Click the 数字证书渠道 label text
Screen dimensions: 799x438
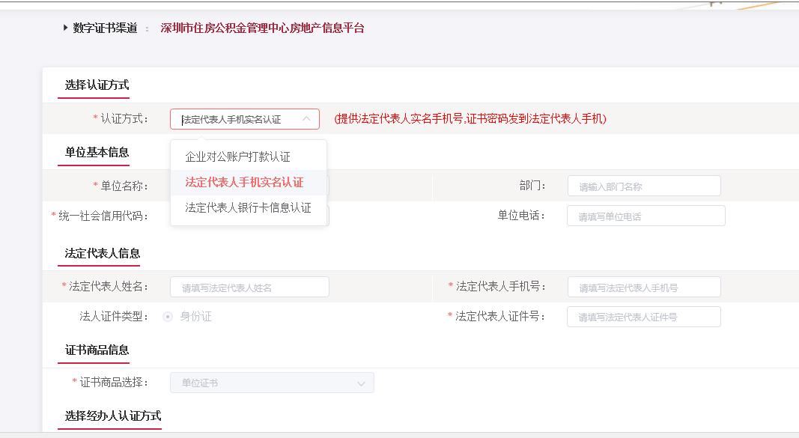(x=105, y=28)
